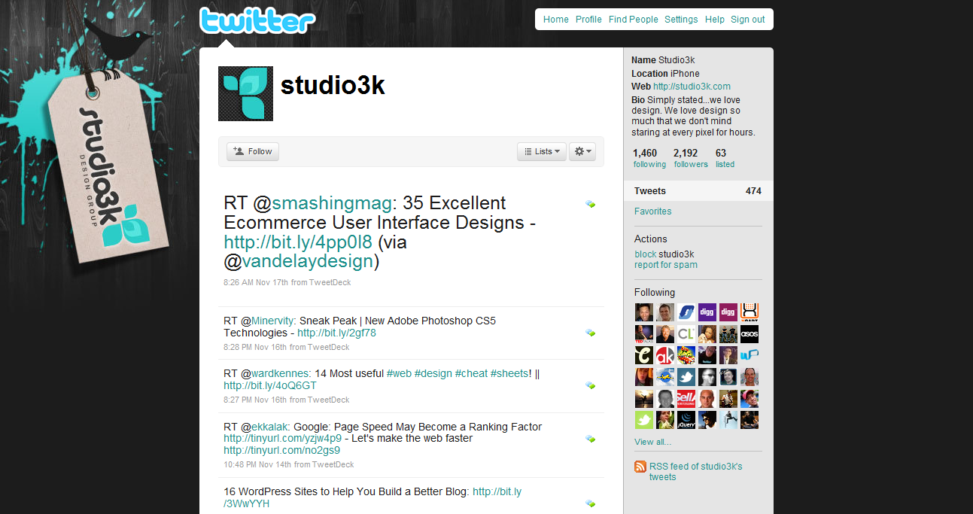Open 'RSS feed of studio3k's tweets' link
This screenshot has width=973, height=514.
point(696,471)
